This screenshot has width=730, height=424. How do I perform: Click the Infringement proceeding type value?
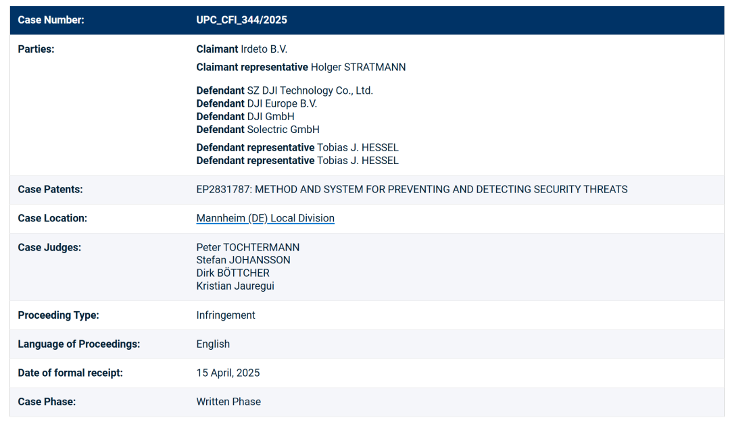coord(226,315)
